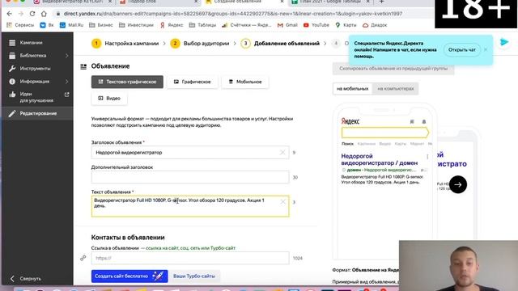Click browser home icon
This screenshot has width=518, height=291.
click(x=44, y=14)
